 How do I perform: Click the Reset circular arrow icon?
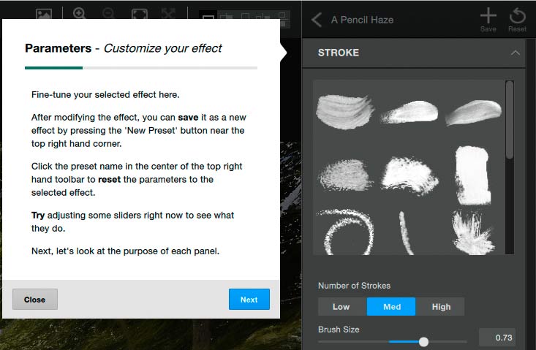(517, 20)
